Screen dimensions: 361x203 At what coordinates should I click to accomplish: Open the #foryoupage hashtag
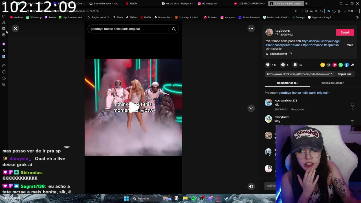click(330, 41)
